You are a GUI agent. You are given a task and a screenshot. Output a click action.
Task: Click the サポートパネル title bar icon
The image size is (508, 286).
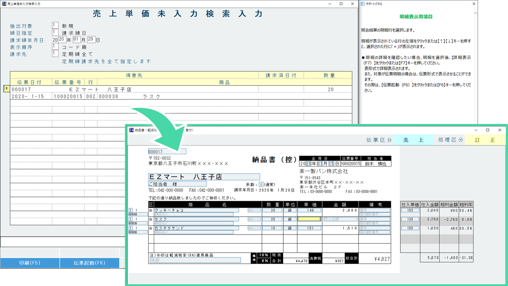(363, 4)
